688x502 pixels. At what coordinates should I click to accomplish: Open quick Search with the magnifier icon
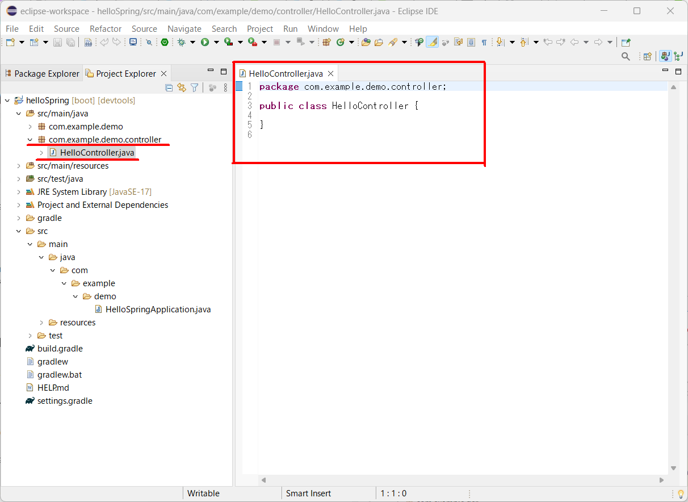(x=626, y=56)
